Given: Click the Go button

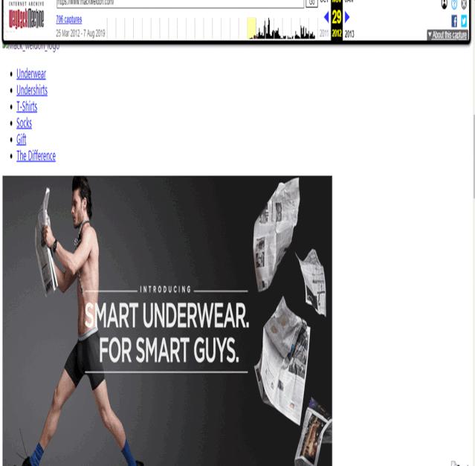Looking at the screenshot, I should tap(311, 3).
